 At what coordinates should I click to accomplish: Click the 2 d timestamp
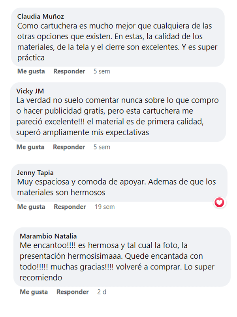(x=102, y=292)
